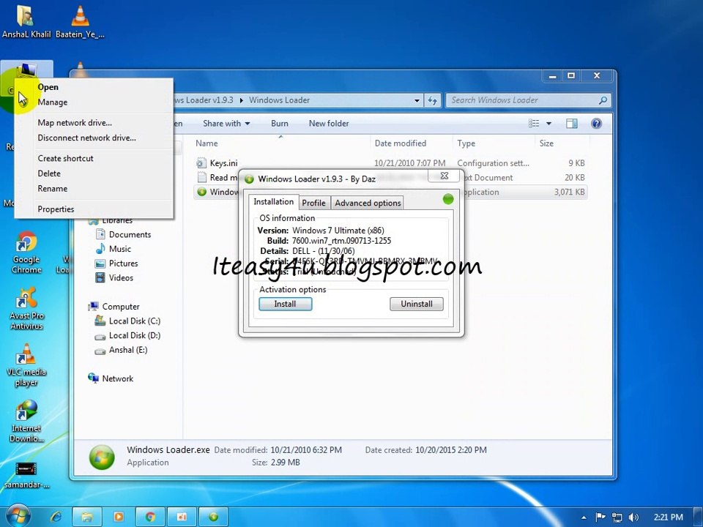Open Internet Explorer from the taskbar

(x=56, y=517)
